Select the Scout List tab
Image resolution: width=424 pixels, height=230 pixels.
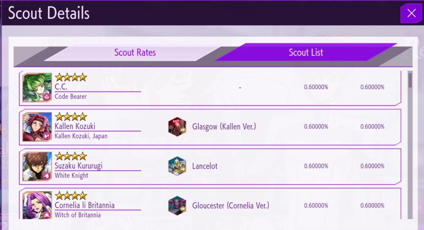tap(306, 53)
